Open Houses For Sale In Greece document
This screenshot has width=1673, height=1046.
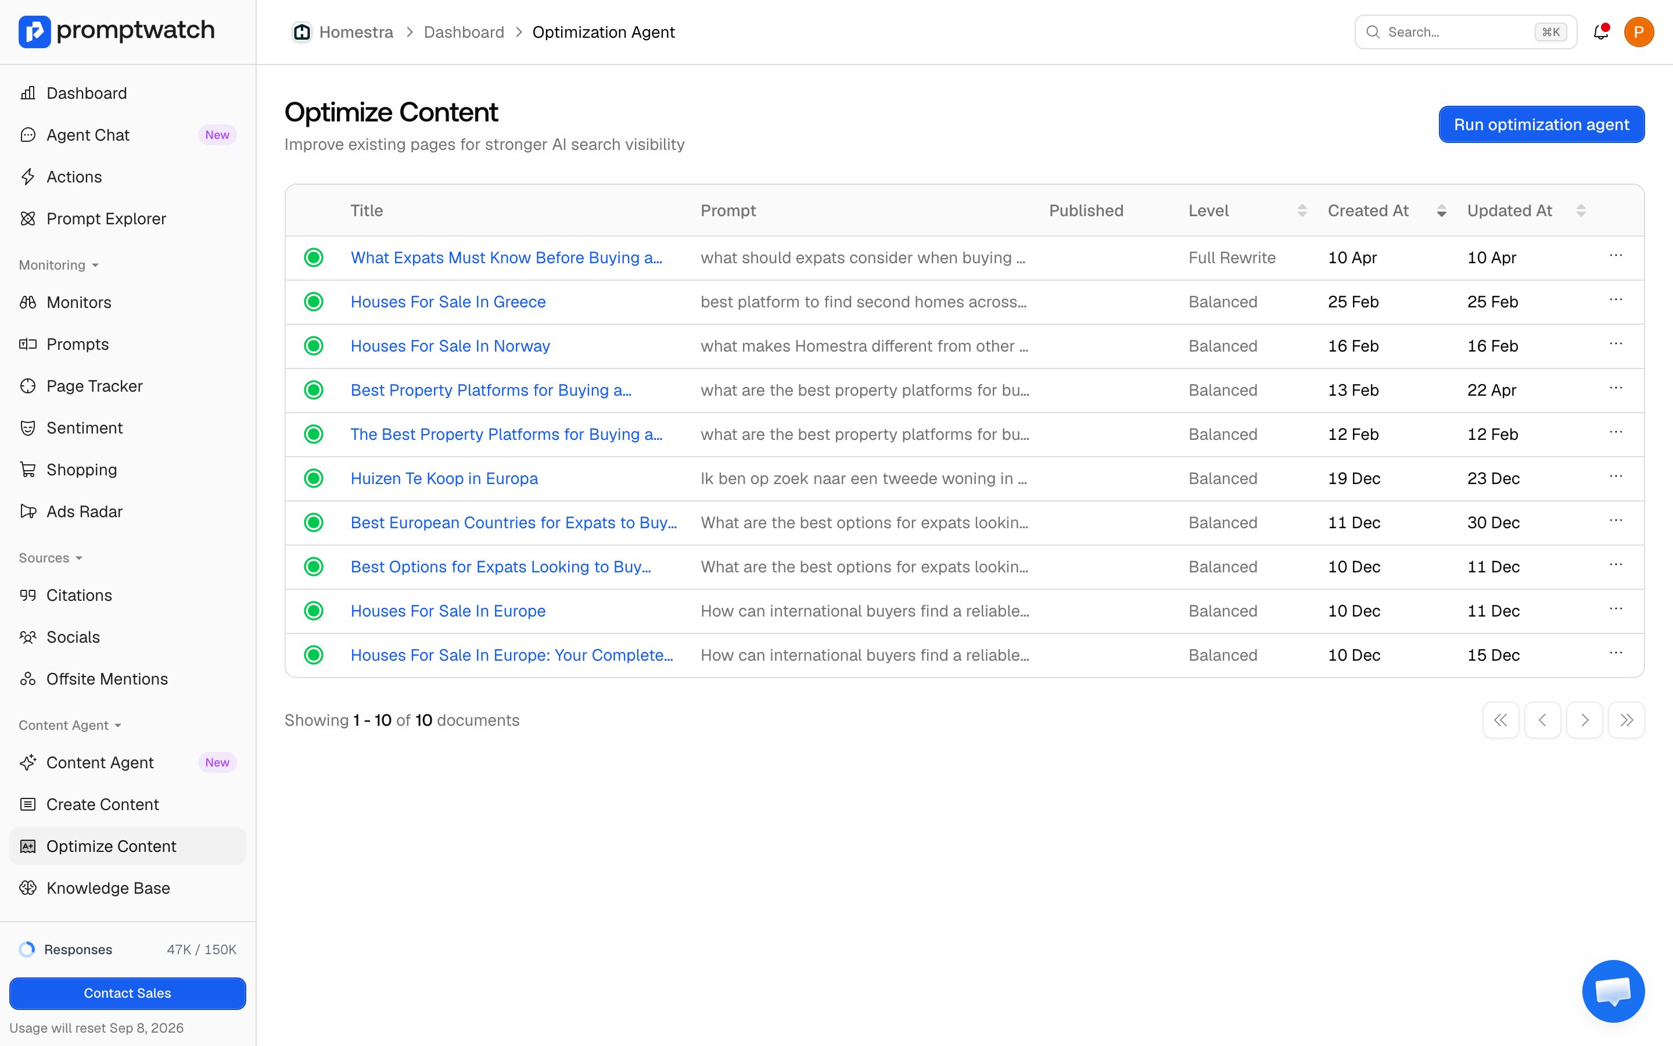point(448,302)
